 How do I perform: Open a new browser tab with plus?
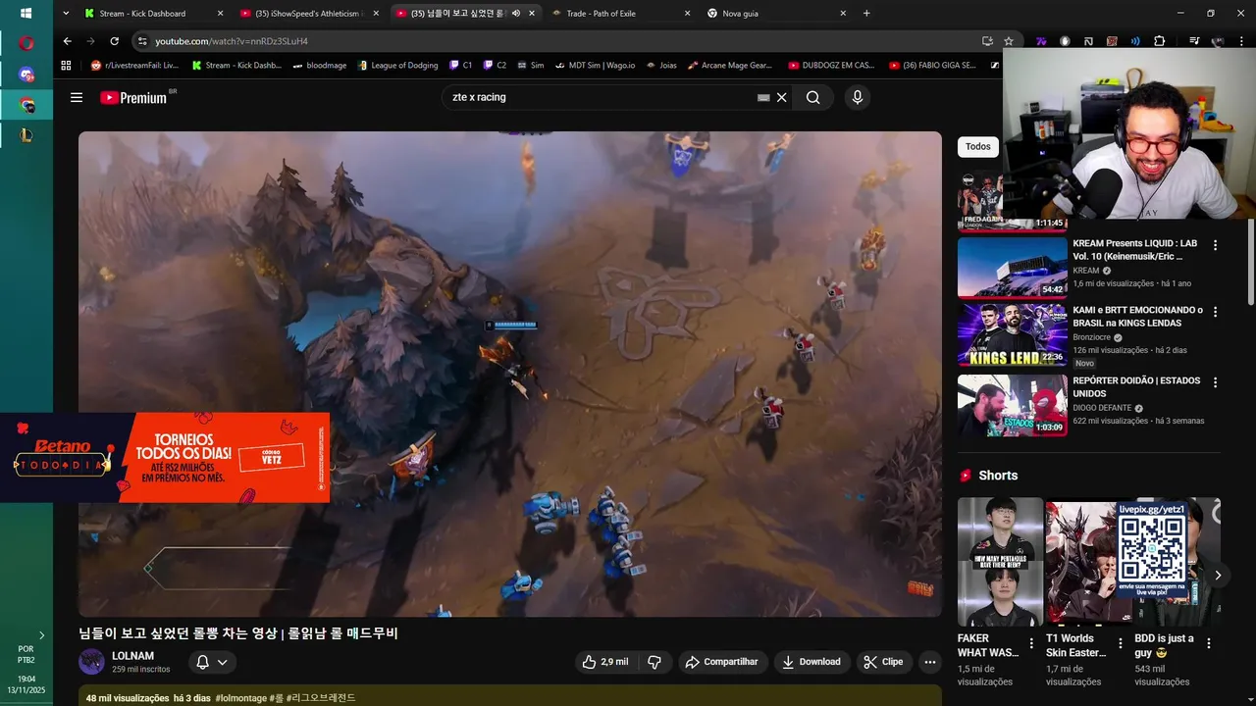[866, 14]
